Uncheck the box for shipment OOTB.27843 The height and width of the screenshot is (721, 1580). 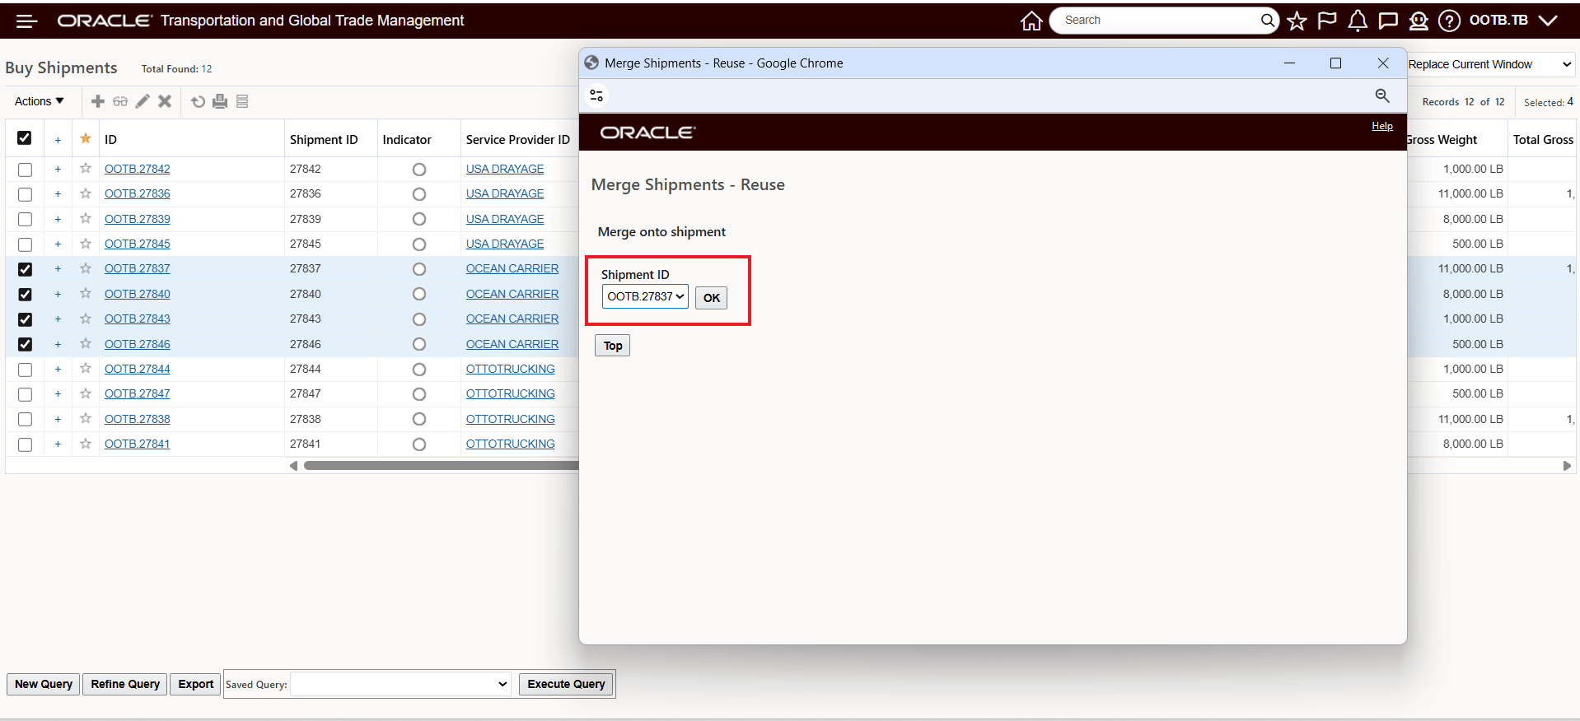(26, 319)
